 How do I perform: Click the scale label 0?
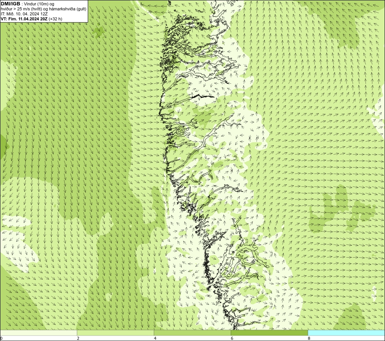(x=1, y=338)
